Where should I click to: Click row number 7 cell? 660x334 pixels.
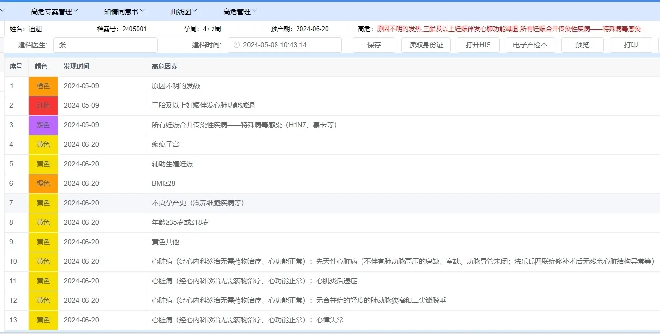[16, 203]
